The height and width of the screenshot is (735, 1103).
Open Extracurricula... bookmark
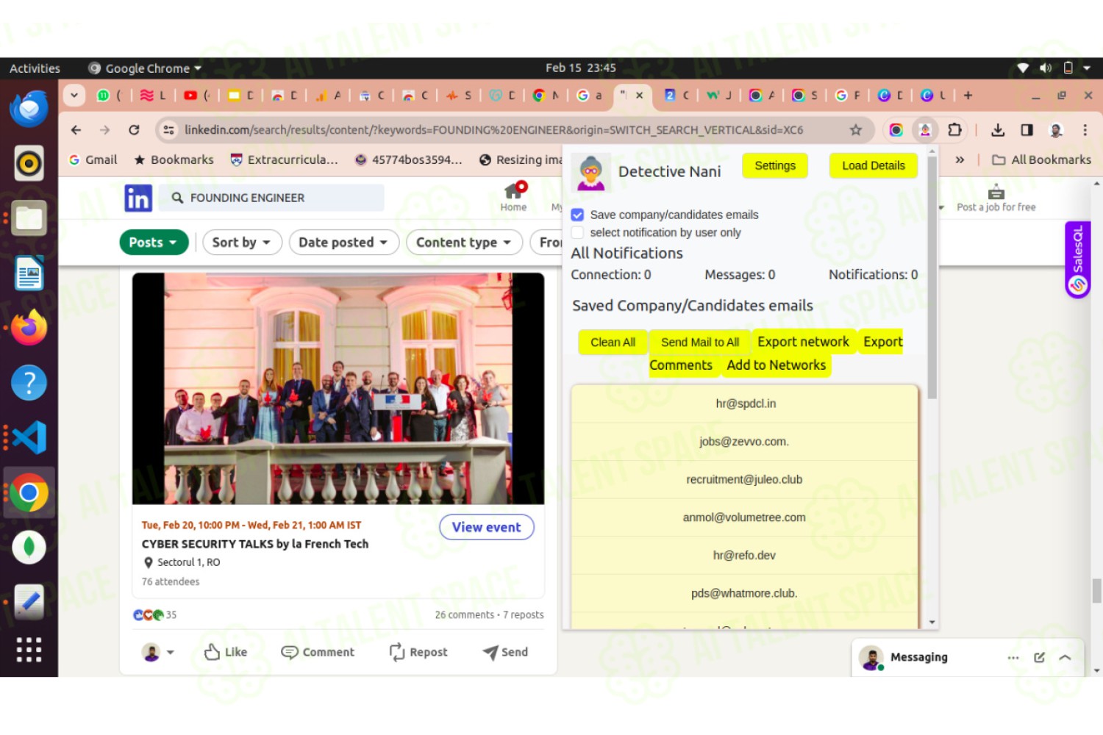pos(284,159)
